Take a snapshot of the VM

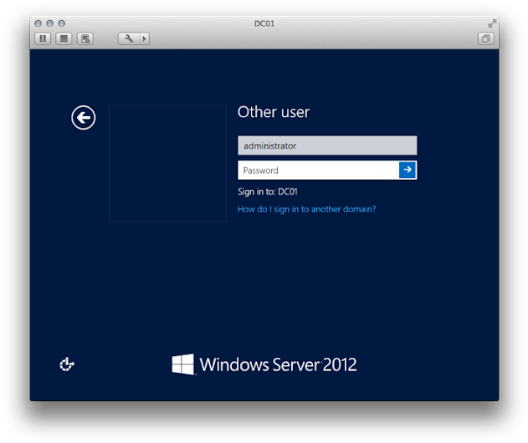point(85,38)
